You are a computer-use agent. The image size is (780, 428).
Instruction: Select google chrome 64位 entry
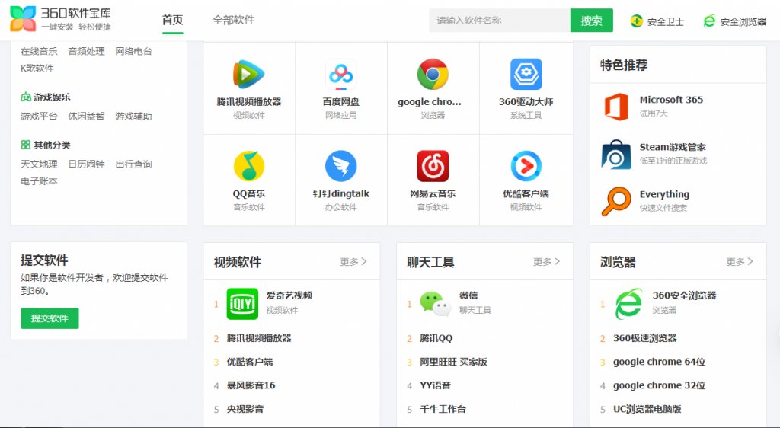click(659, 362)
